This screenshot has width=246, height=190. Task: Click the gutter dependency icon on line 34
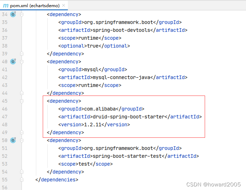click(x=13, y=14)
